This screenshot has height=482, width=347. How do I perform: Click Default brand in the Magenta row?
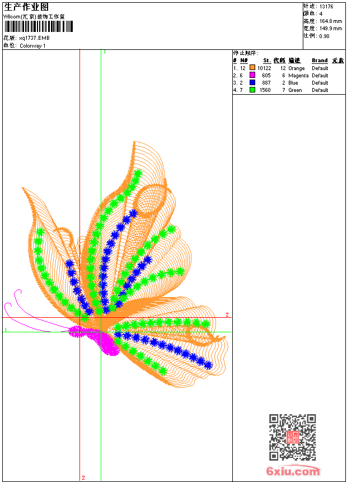point(320,76)
